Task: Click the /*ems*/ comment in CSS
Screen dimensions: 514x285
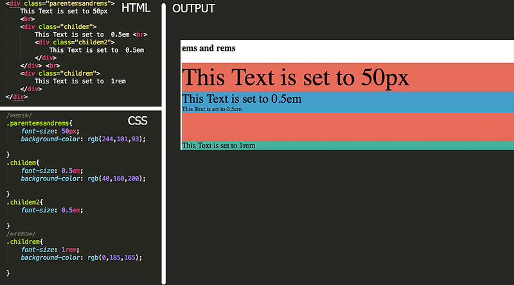Action: [19, 116]
